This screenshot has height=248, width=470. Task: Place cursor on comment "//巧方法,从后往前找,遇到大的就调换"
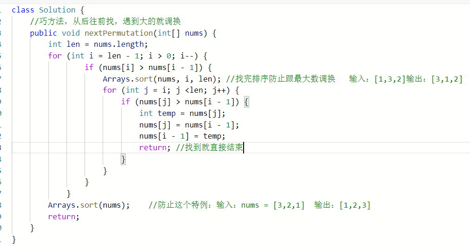point(105,21)
